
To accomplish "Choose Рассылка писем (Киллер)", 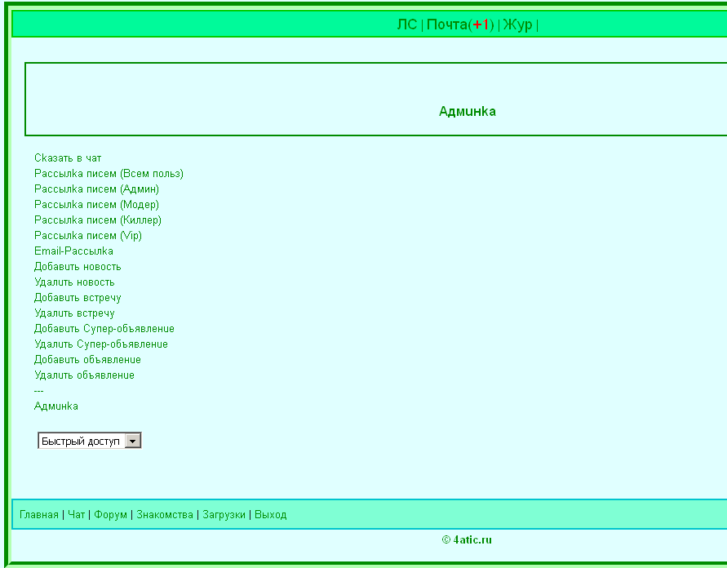I will [x=98, y=220].
